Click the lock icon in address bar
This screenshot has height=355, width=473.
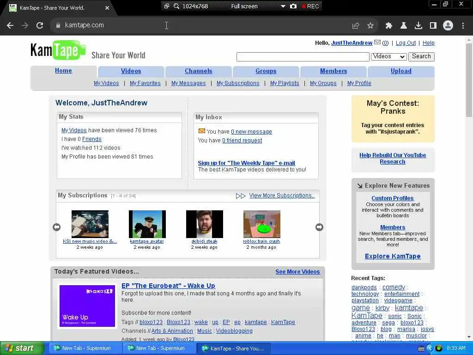click(58, 25)
